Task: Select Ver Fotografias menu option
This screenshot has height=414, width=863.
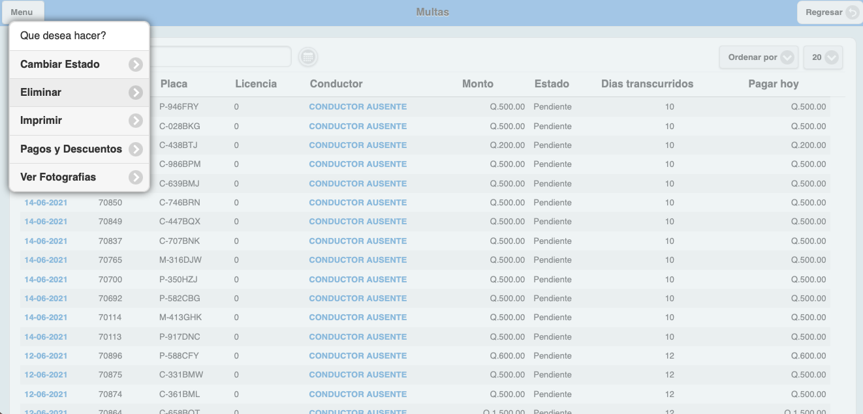Action: (x=58, y=177)
